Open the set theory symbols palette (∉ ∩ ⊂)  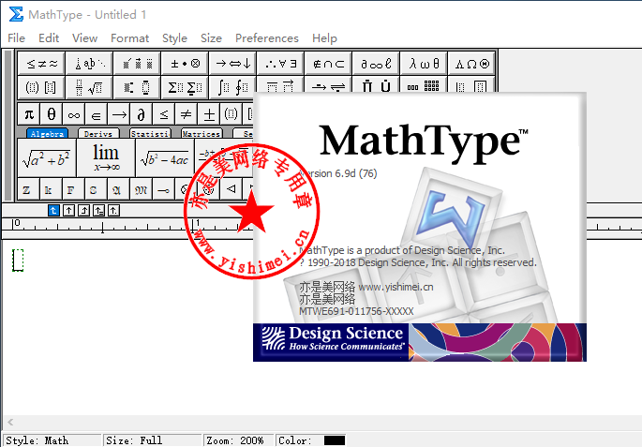pos(328,64)
